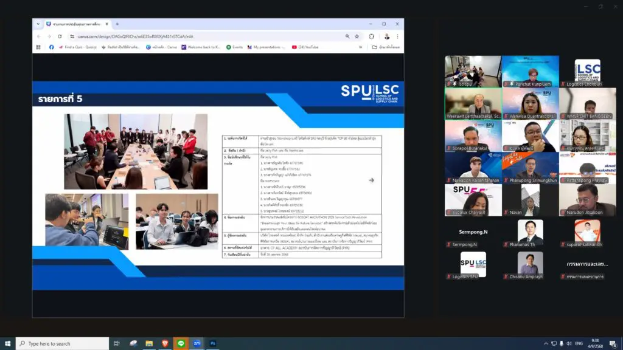The height and width of the screenshot is (350, 623).
Task: Expand the hidden bookmarks overflow chevron
Action: (x=360, y=47)
